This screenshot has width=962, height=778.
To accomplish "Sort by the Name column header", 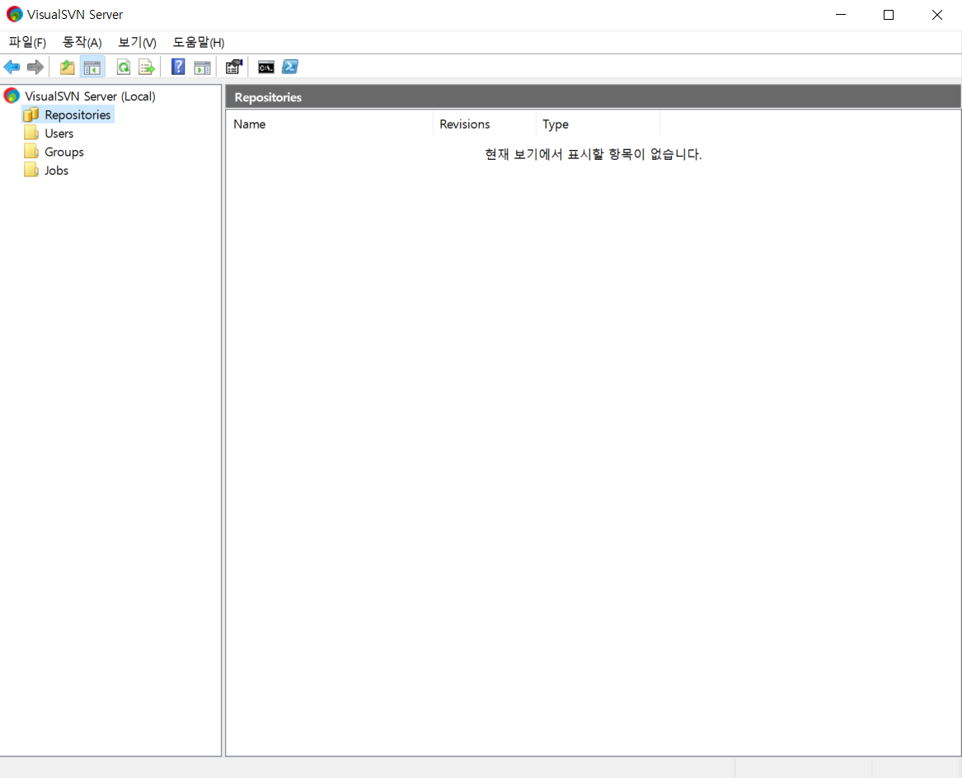I will point(330,124).
